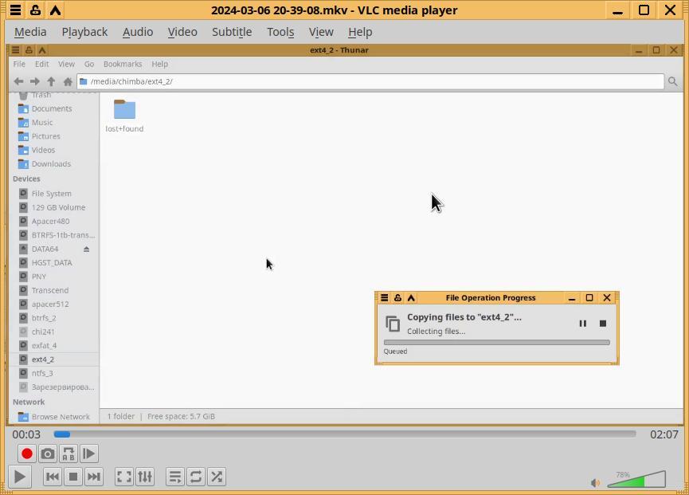Adjust the VLC volume slider at 78%
689x495 pixels.
pos(636,479)
